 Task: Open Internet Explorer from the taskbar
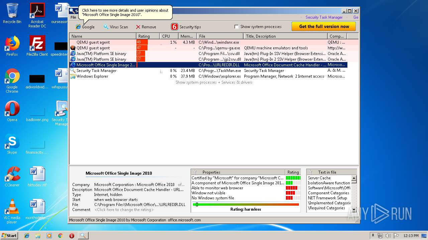pos(27,236)
